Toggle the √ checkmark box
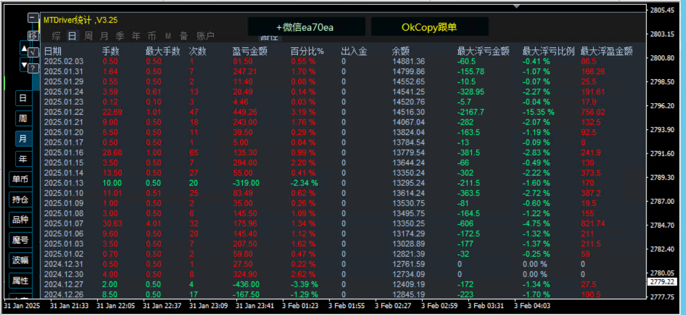 point(33,52)
